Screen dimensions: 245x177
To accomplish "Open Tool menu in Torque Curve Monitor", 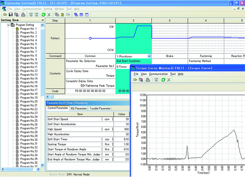I will [x=173, y=74].
